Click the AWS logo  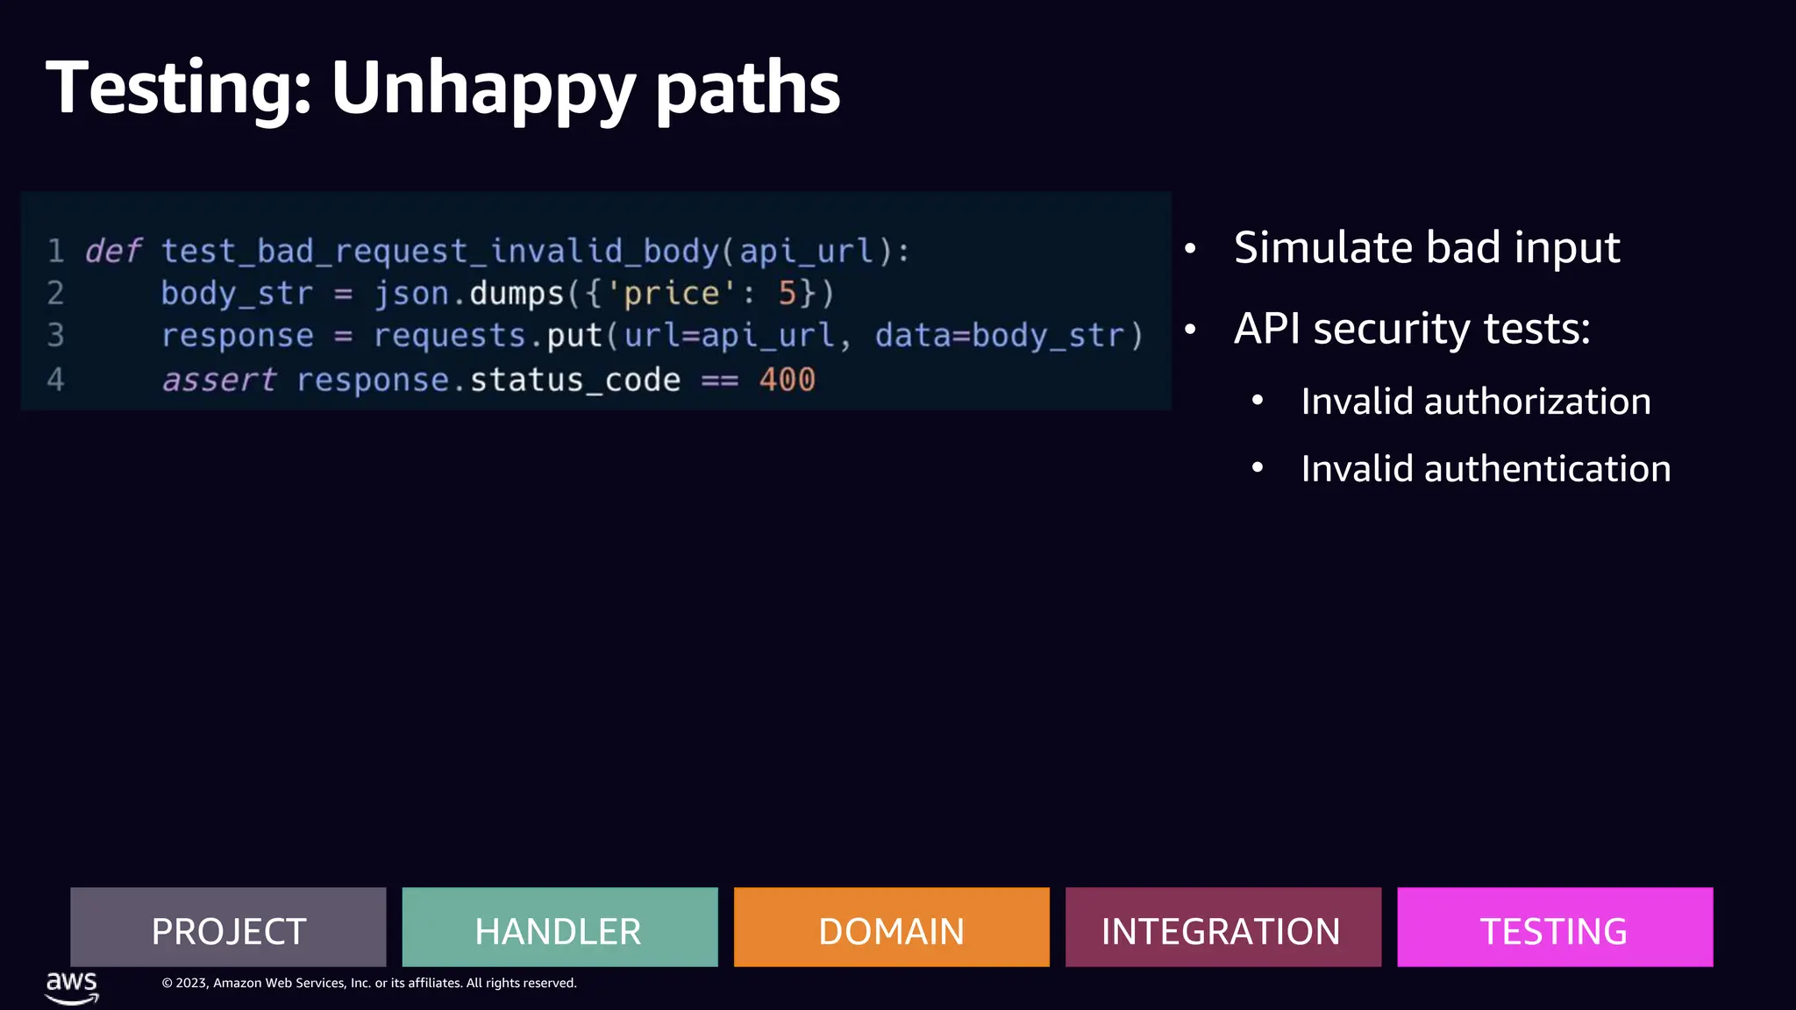tap(72, 987)
